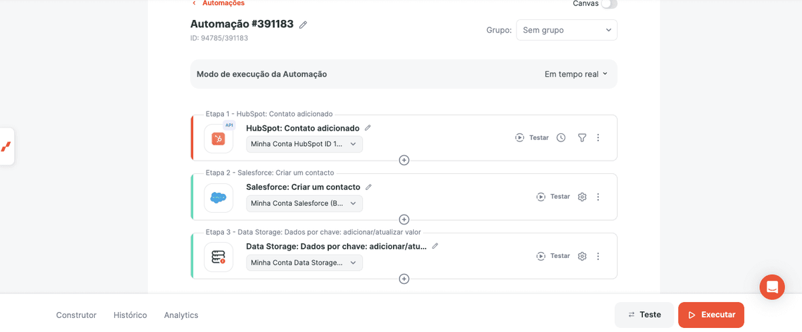This screenshot has height=332, width=802.
Task: Click Data Storage: Dados por chave step title
Action: coord(337,246)
